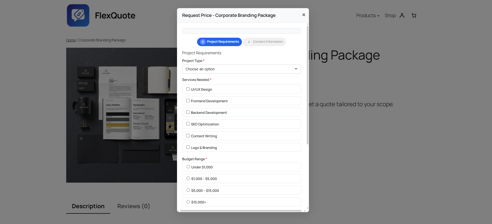Enable the Frontend Development checkbox
The image size is (492, 224).
(188, 101)
